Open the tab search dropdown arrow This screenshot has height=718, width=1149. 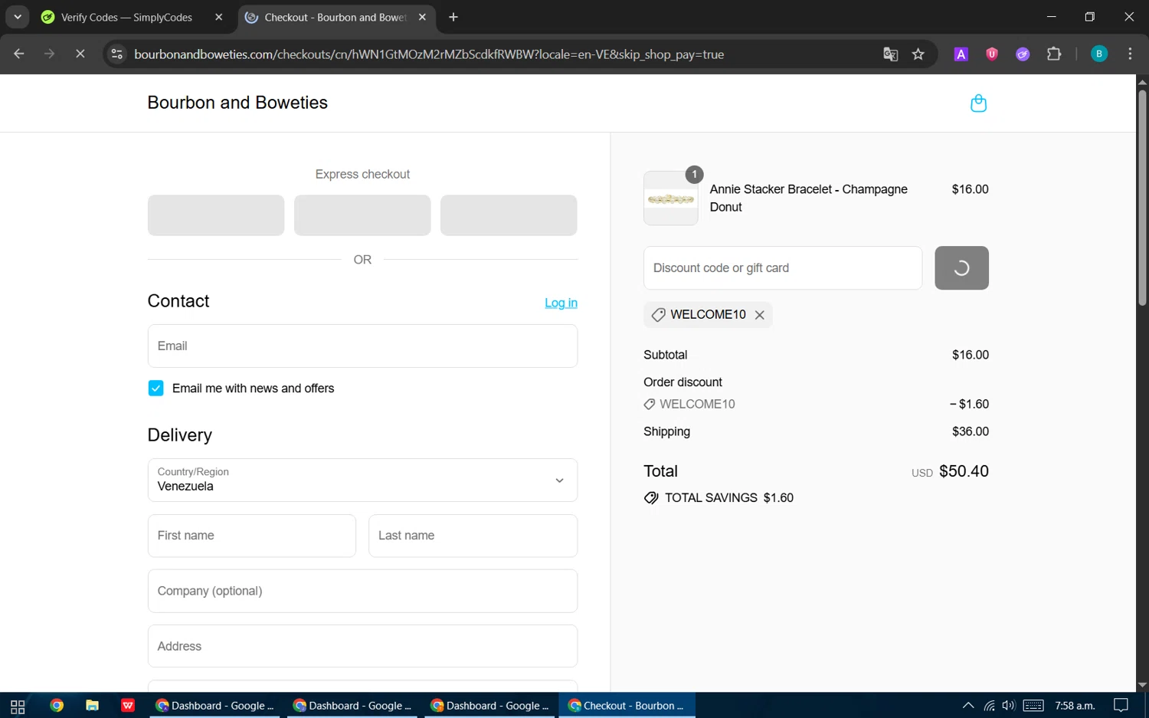17,17
